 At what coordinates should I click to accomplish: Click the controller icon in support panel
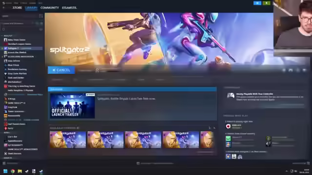pos(231,96)
